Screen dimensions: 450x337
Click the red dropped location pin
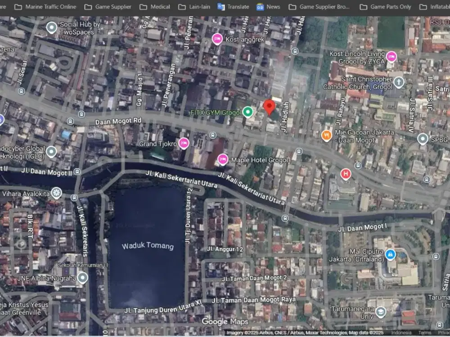coord(269,107)
